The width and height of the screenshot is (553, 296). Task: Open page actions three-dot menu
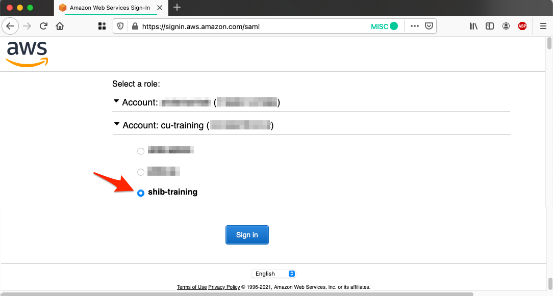pos(415,26)
